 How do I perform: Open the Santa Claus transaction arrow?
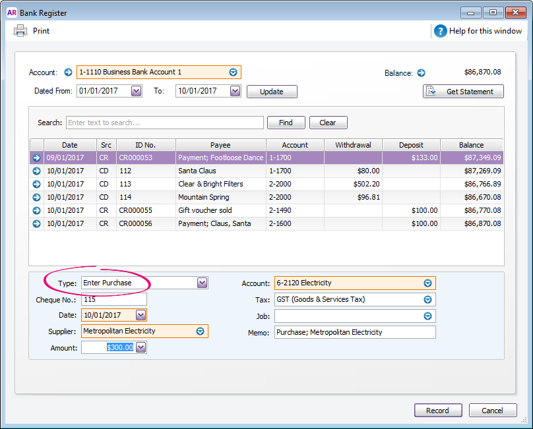36,171
